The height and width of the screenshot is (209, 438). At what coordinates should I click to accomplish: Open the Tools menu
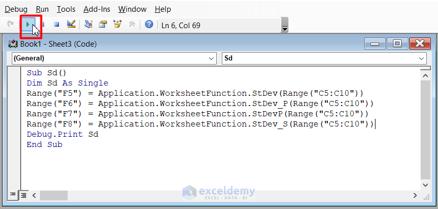66,9
